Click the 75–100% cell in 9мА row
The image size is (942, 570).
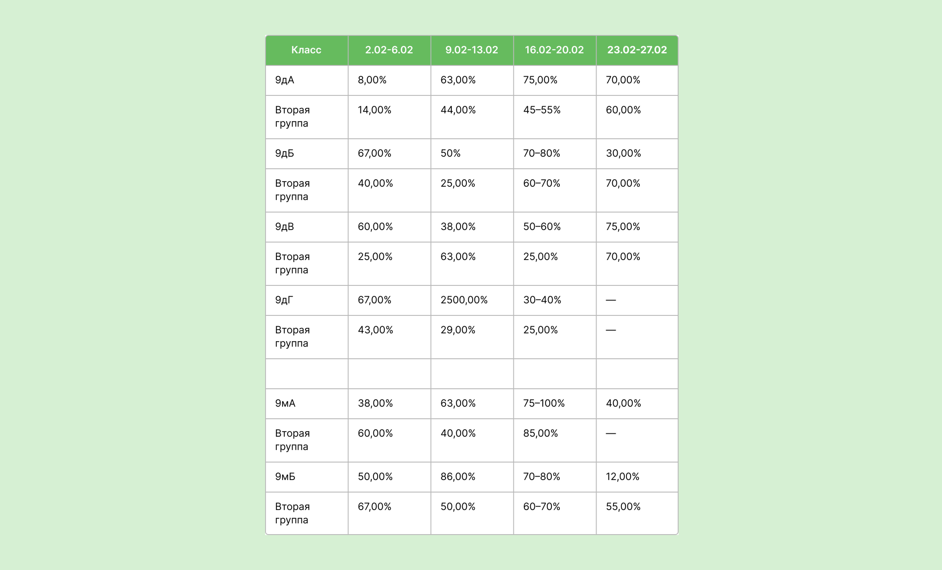click(x=555, y=403)
